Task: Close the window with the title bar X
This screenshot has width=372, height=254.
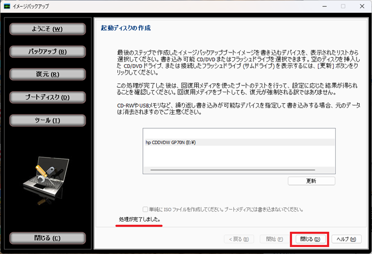Action: [x=362, y=6]
